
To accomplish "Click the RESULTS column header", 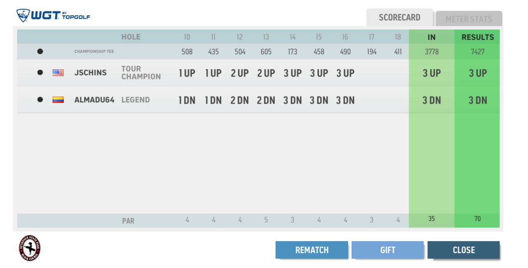I will tap(478, 37).
